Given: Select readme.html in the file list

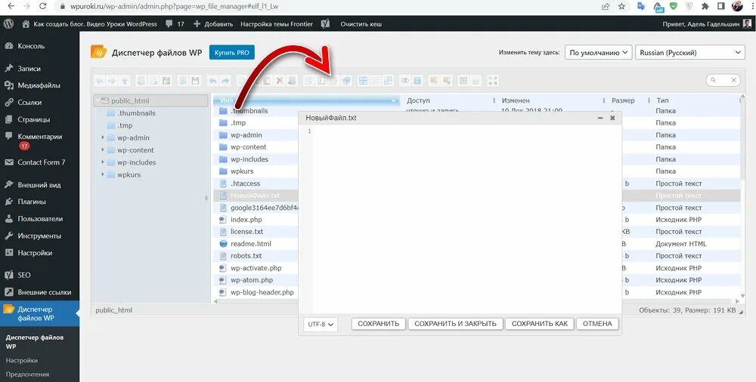Looking at the screenshot, I should coord(251,244).
